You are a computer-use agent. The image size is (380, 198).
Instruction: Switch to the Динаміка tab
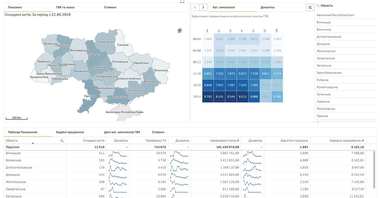267,7
